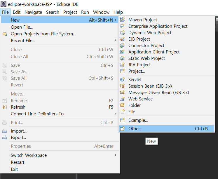Select Message-Driven Bean (EJB 3.x) label
This screenshot has width=218, height=179.
159,93
